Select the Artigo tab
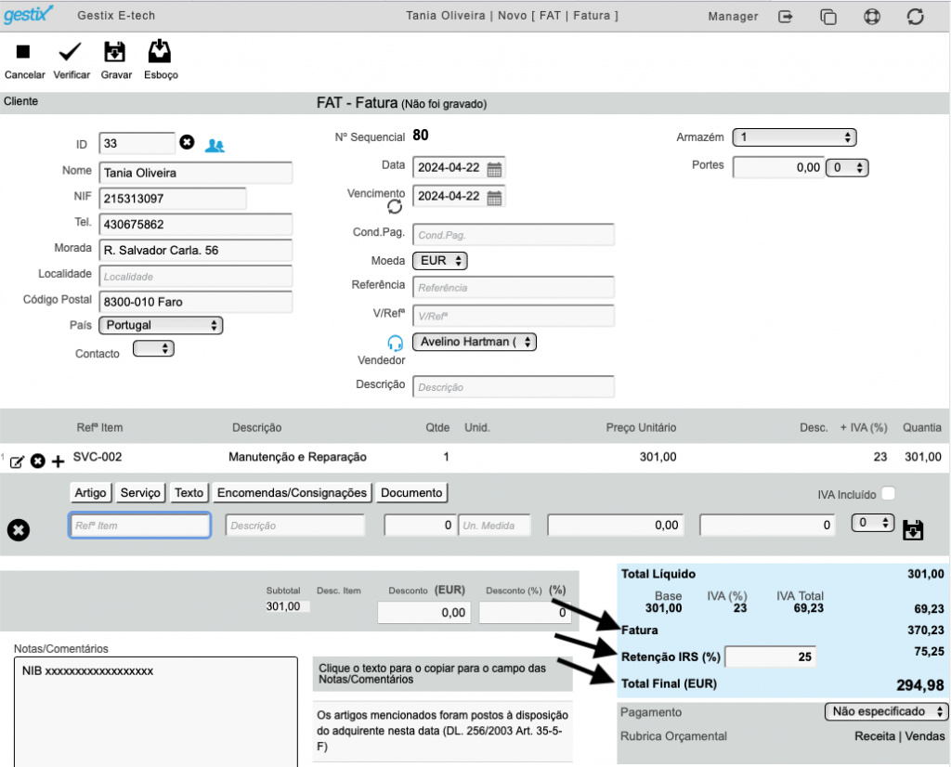The width and height of the screenshot is (951, 767). pos(90,493)
